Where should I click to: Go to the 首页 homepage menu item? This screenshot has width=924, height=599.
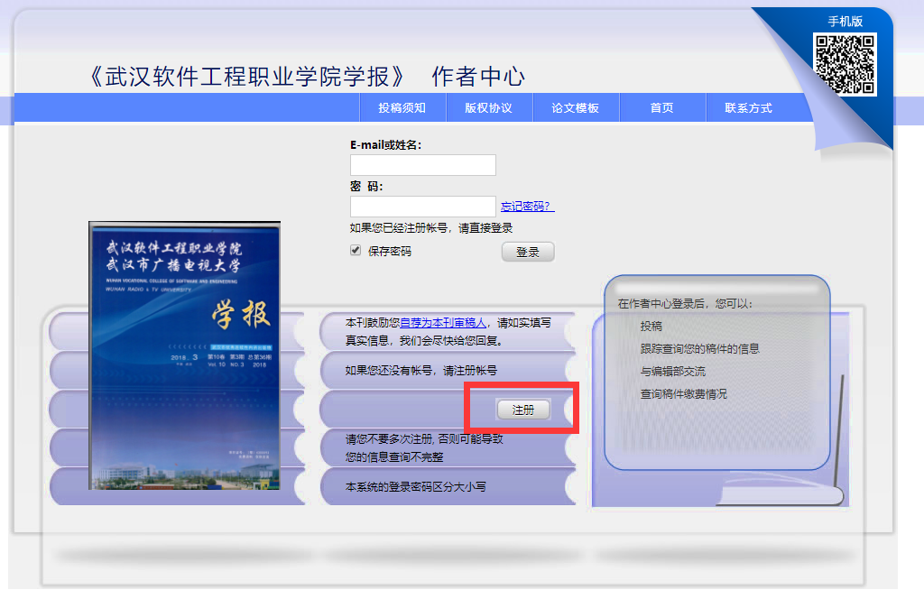coord(661,106)
